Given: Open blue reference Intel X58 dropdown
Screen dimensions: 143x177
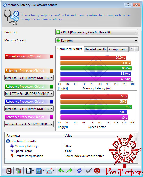Looking at the screenshot, I should (29, 109).
